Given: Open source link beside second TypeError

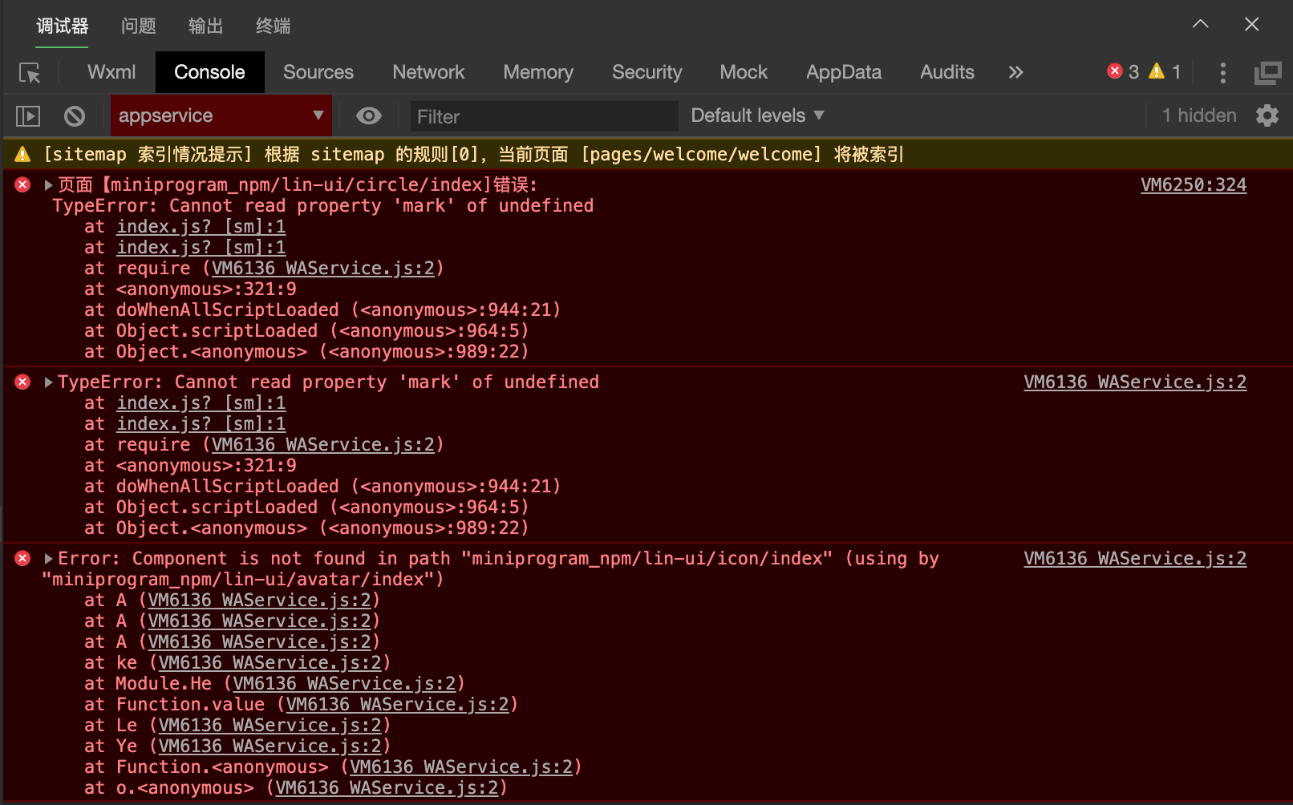Looking at the screenshot, I should tap(1135, 382).
